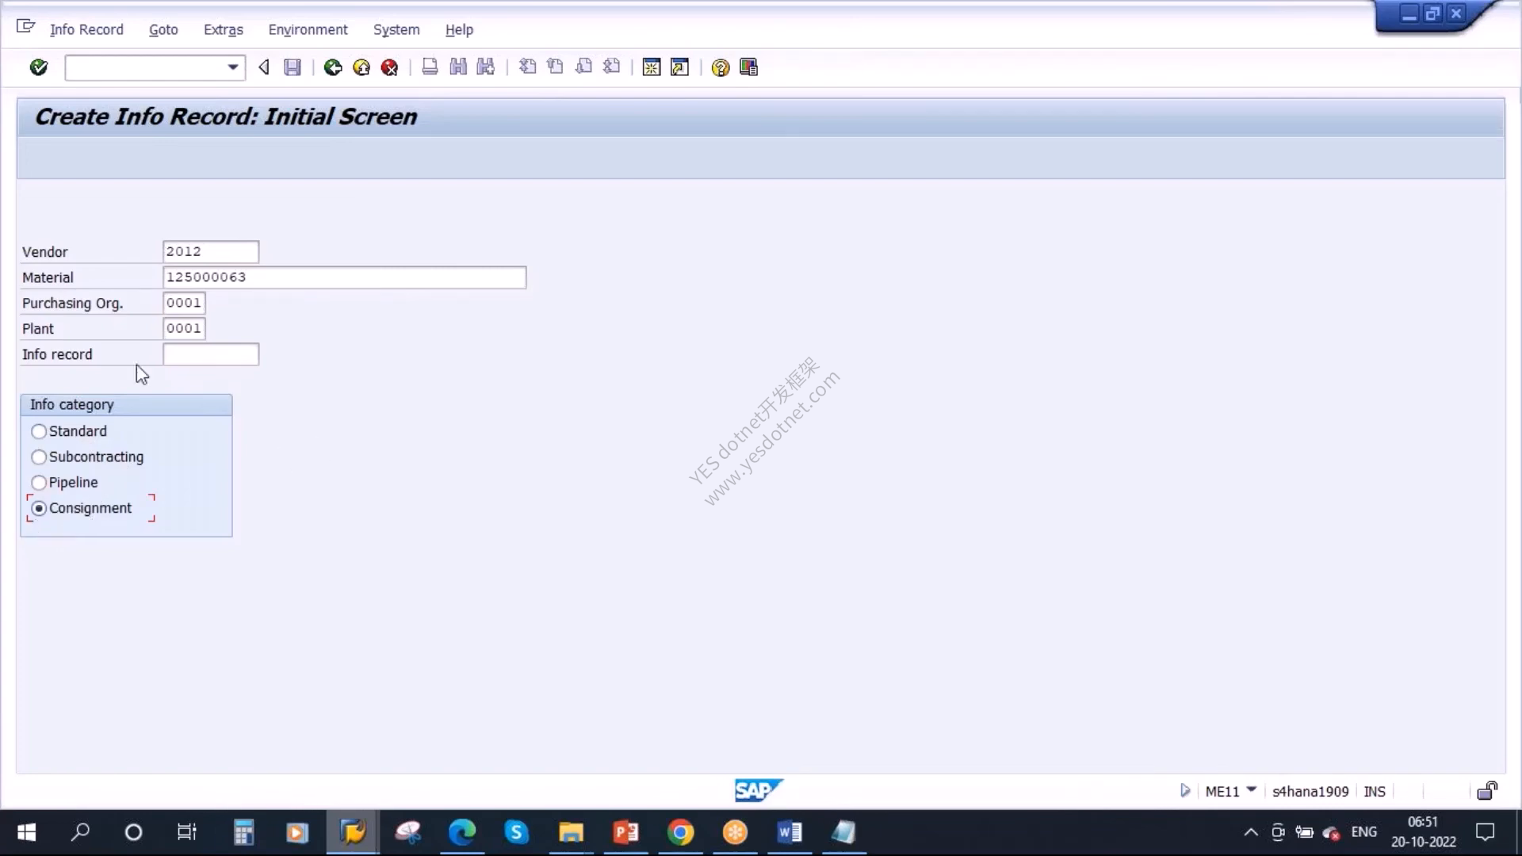Select the Pipeline info category
This screenshot has width=1522, height=856.
39,483
